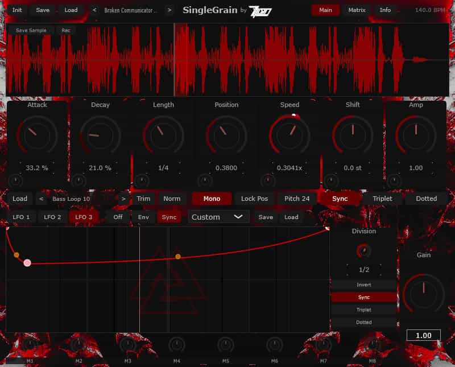Click the M3 macro knob
455x367 pixels.
point(127,345)
